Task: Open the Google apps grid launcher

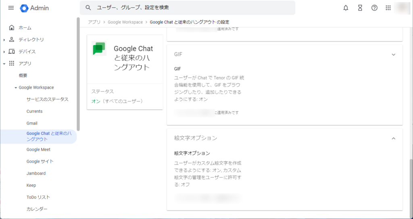Action: (388, 8)
